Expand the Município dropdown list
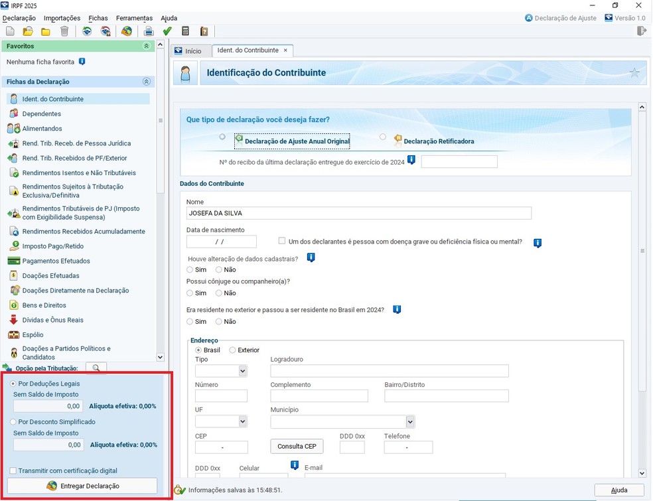The image size is (653, 501). [410, 421]
